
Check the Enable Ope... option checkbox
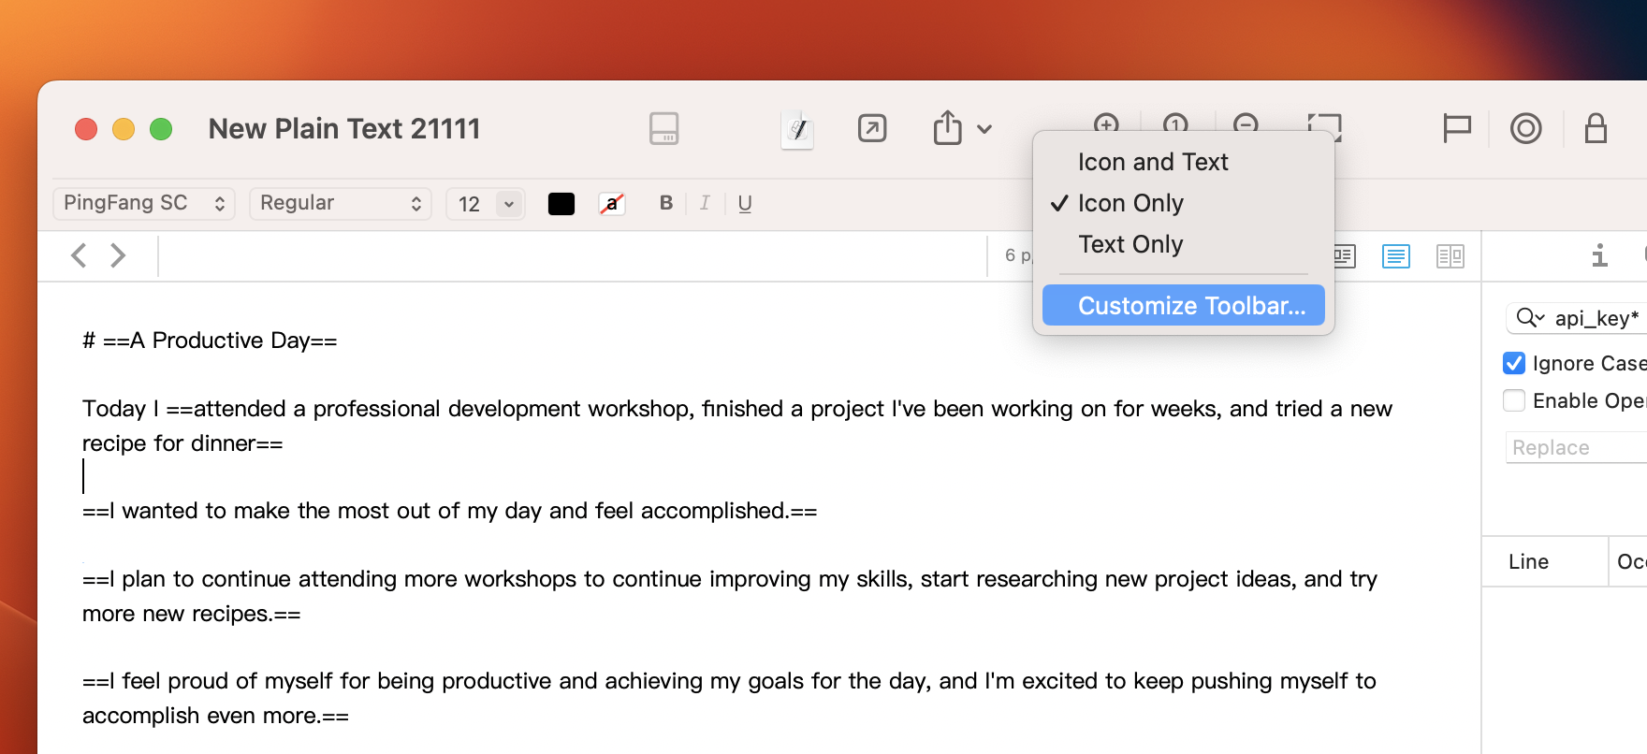(1513, 400)
